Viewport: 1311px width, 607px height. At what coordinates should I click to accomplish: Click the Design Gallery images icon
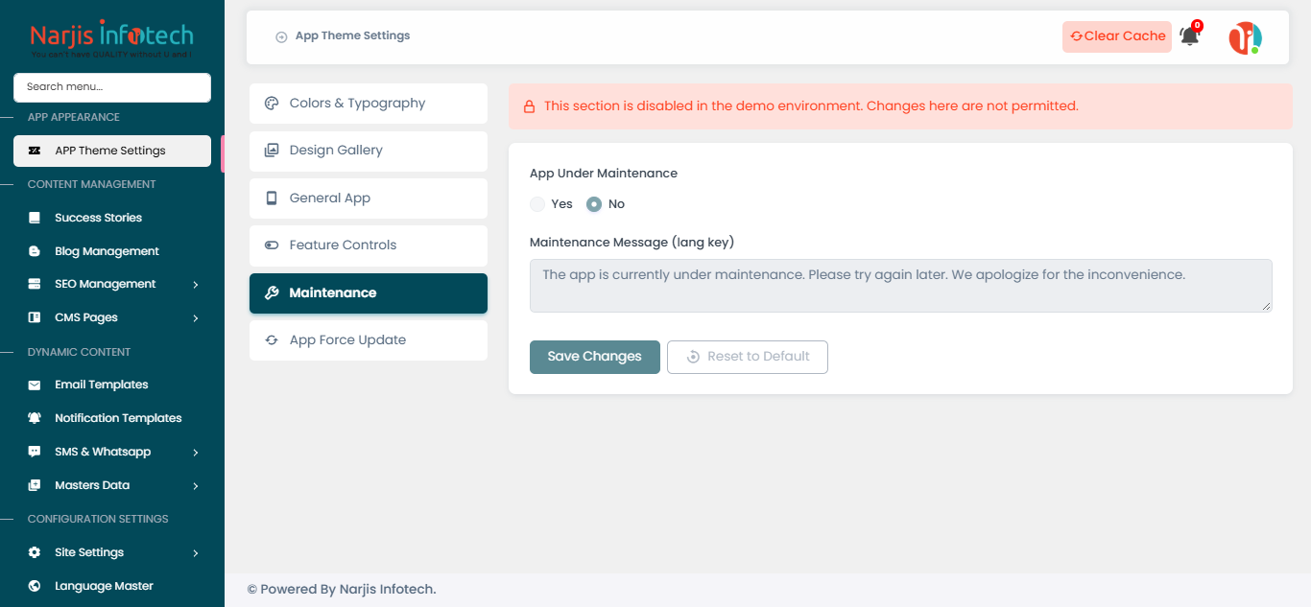pos(272,151)
